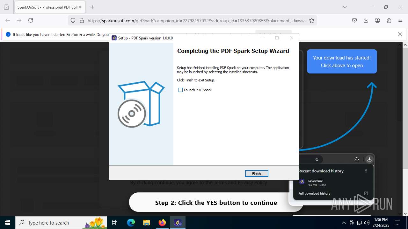The width and height of the screenshot is (408, 229).
Task: Click Finish to exit Setup
Action: click(x=257, y=174)
